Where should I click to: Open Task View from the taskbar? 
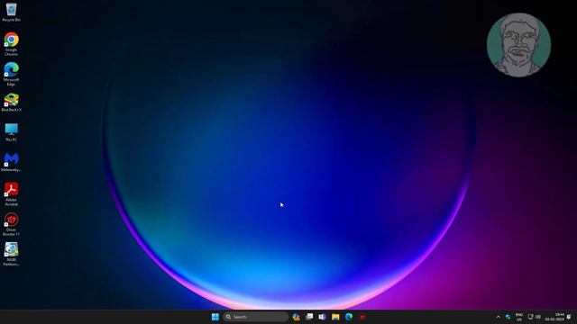[309, 317]
